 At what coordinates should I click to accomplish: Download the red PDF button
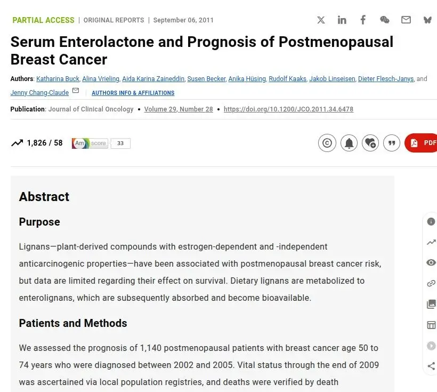(421, 143)
